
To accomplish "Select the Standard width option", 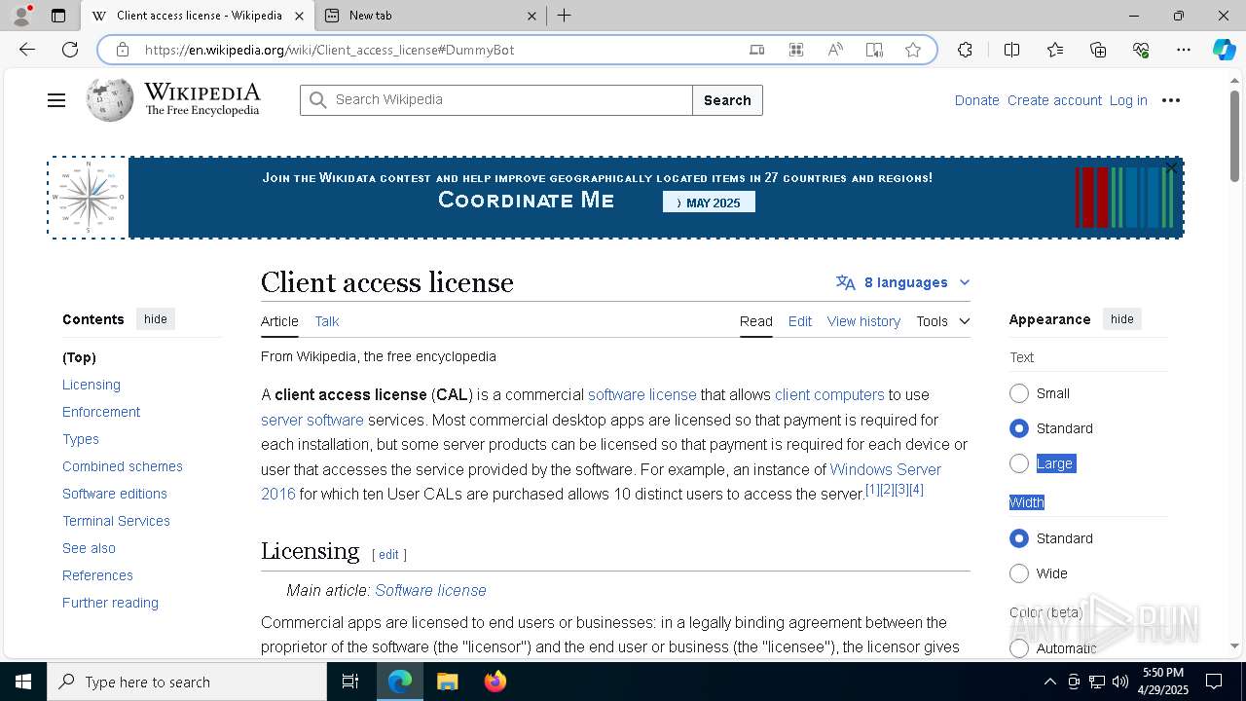I will click(x=1019, y=538).
